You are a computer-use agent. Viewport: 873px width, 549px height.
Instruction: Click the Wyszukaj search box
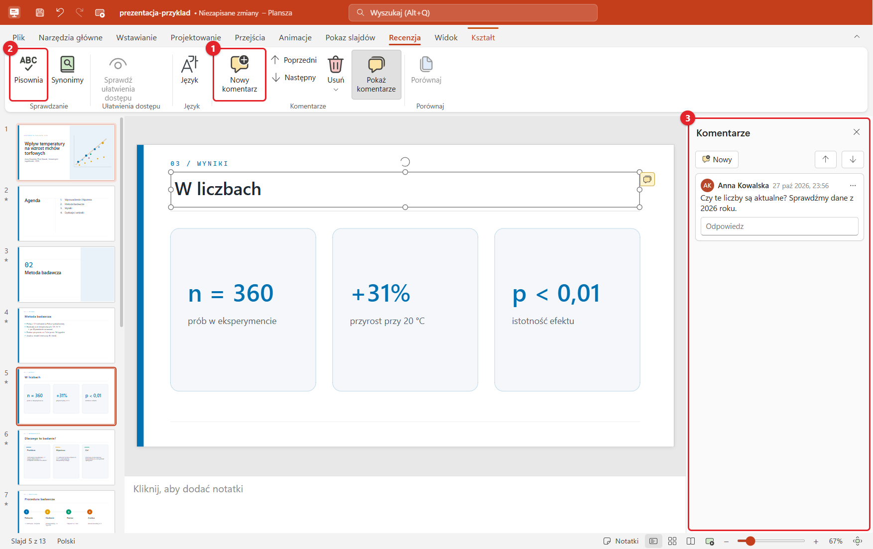(x=473, y=12)
